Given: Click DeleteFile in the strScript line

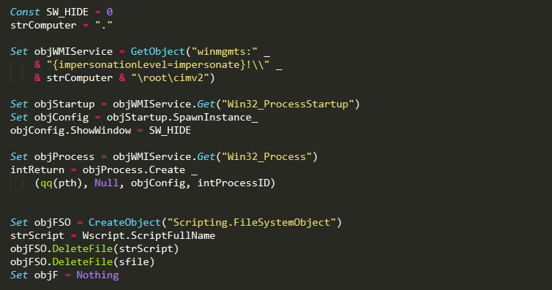Looking at the screenshot, I should click(83, 249).
